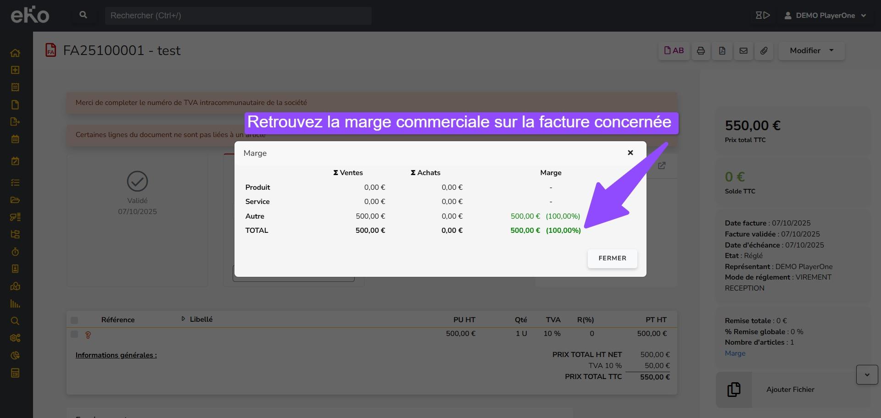Viewport: 881px width, 418px height.
Task: Check the first invoice line checkbox
Action: 74,335
